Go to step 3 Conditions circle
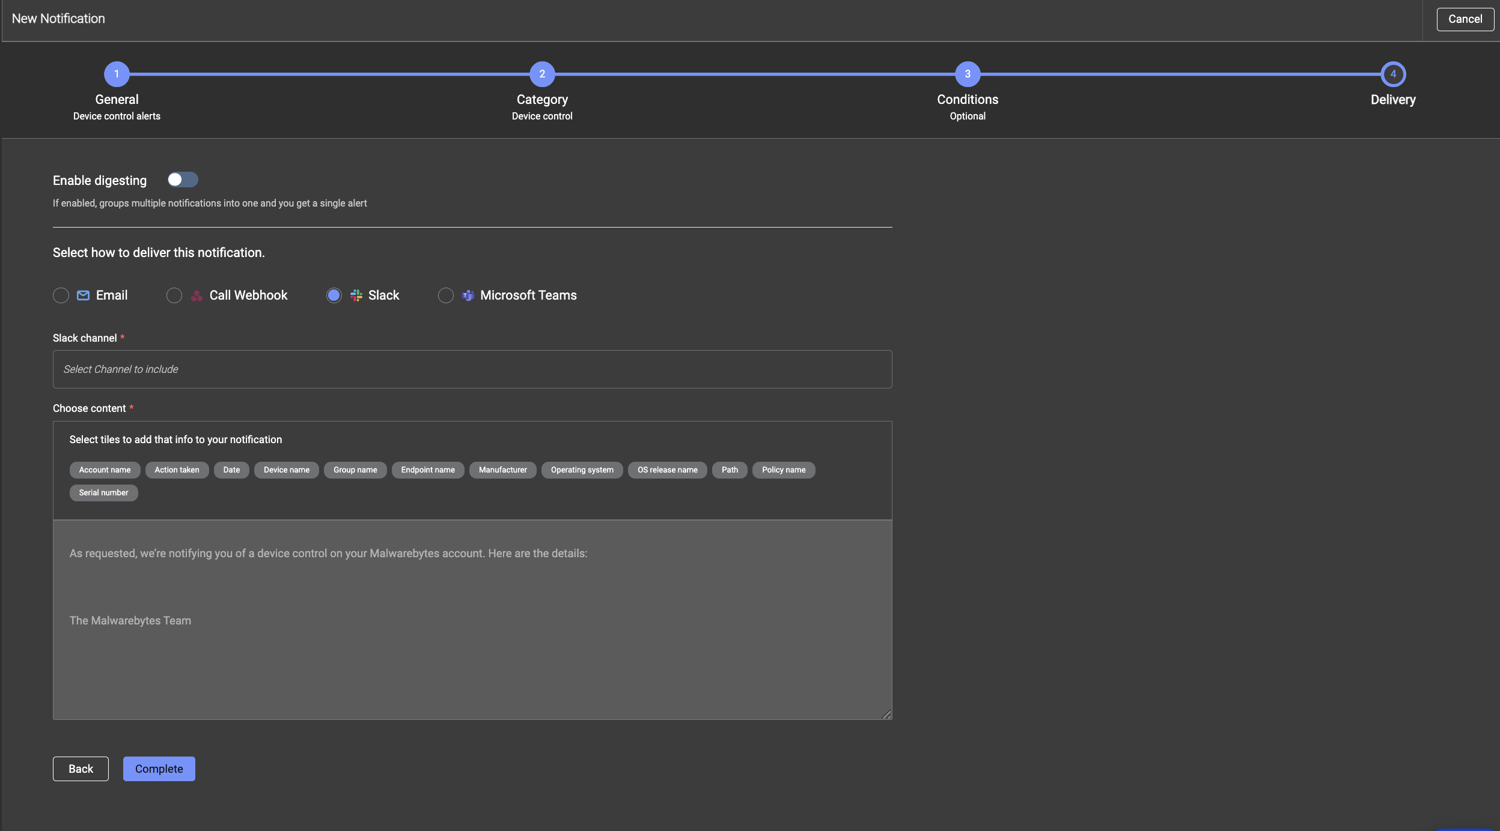The image size is (1500, 831). point(968,74)
